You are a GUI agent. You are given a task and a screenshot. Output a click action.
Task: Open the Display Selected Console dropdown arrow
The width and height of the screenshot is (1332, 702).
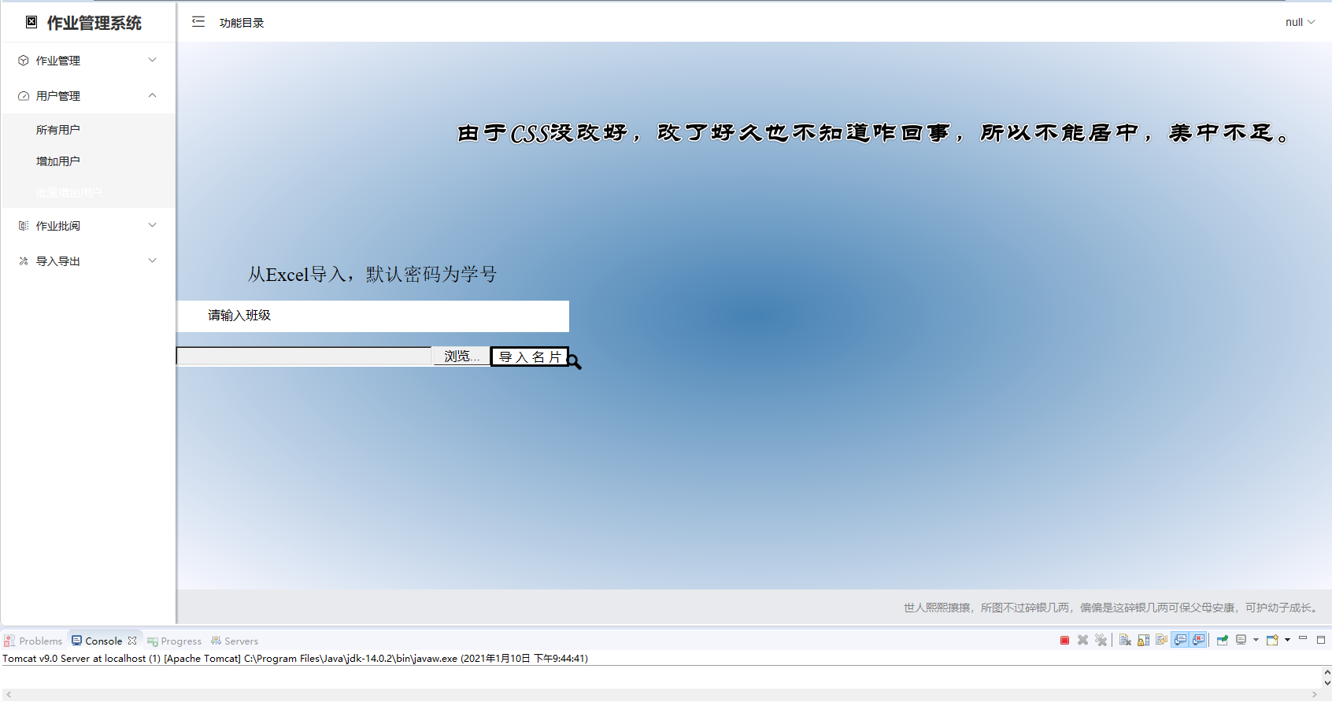click(1256, 640)
